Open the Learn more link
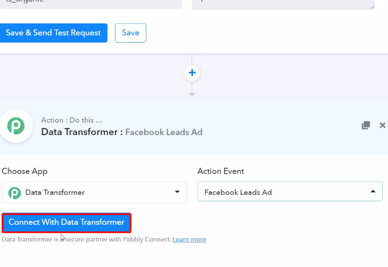 [189, 239]
